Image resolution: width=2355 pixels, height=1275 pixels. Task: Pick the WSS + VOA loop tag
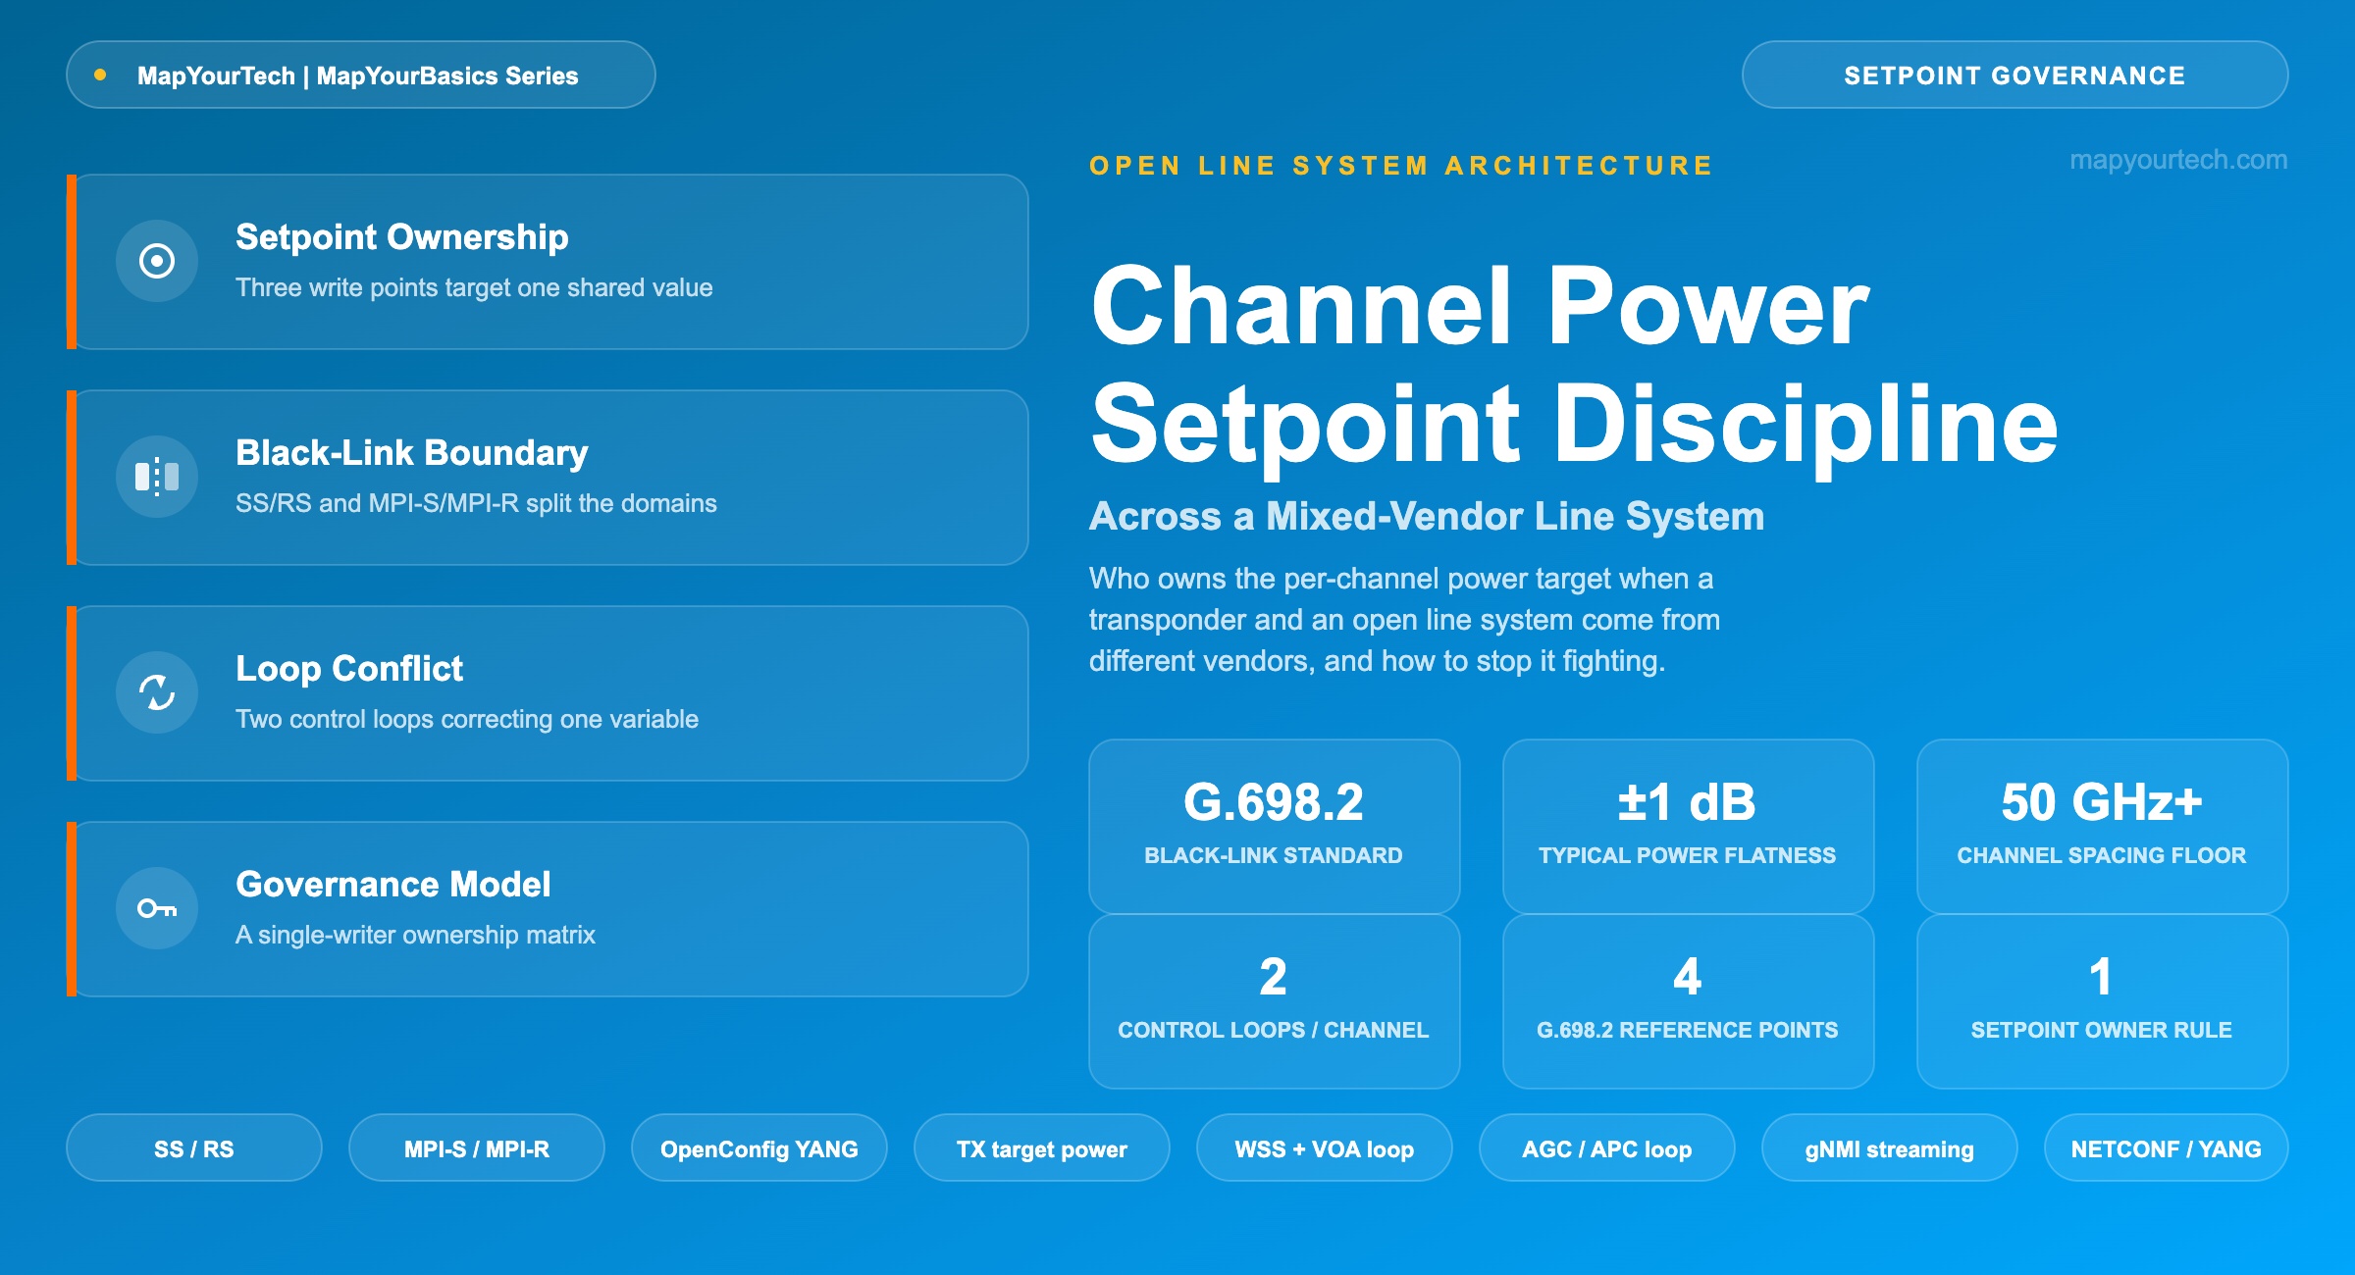point(1325,1148)
